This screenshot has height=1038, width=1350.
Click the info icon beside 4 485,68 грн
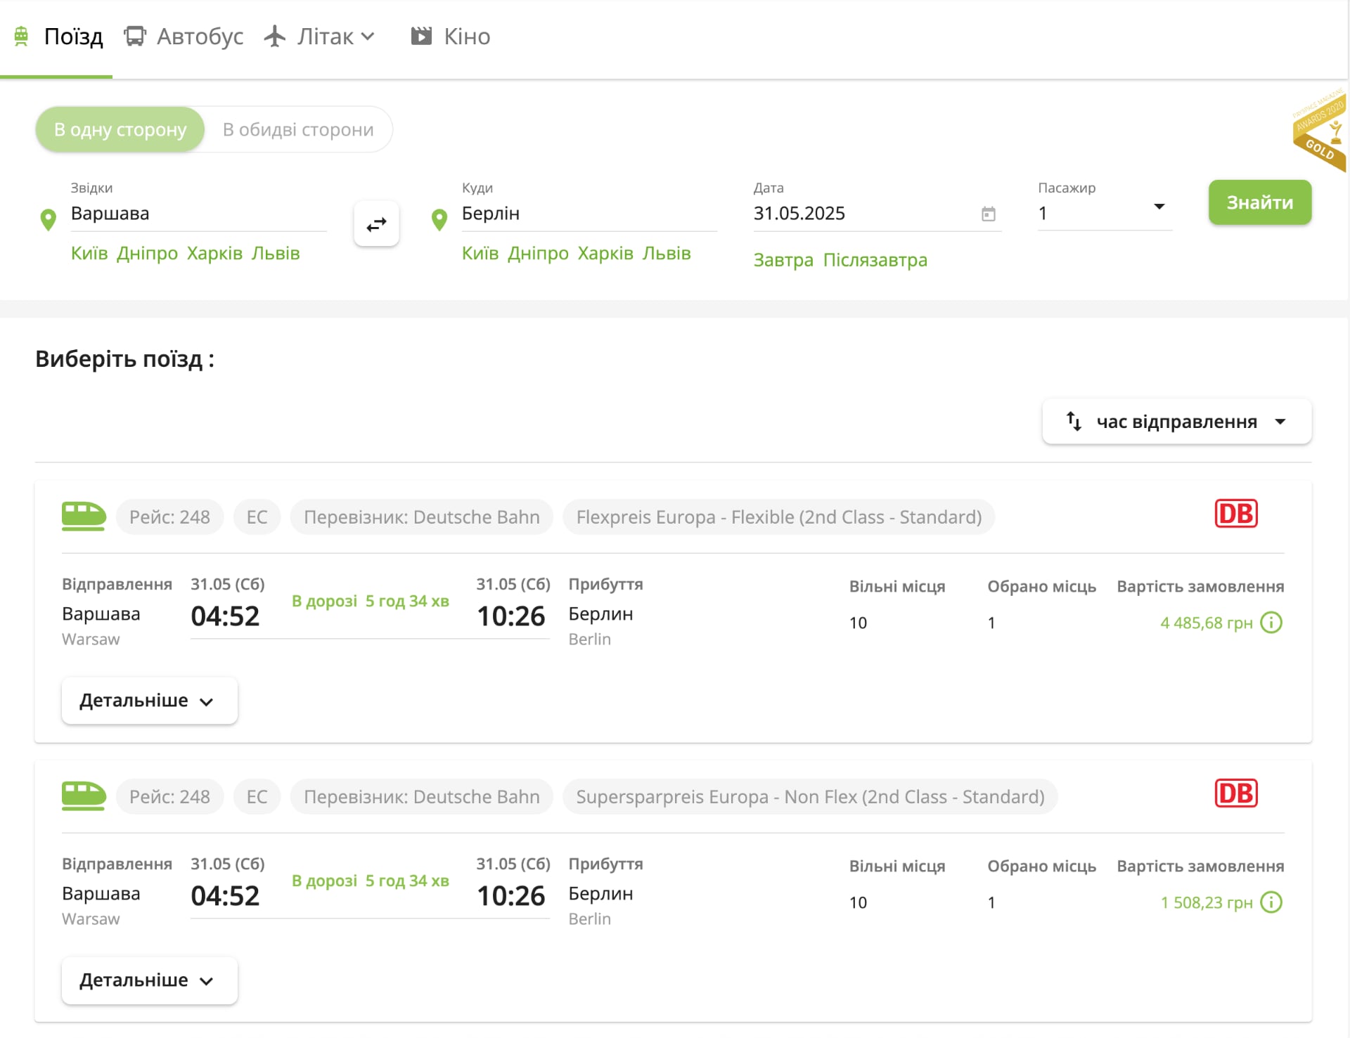click(1271, 623)
